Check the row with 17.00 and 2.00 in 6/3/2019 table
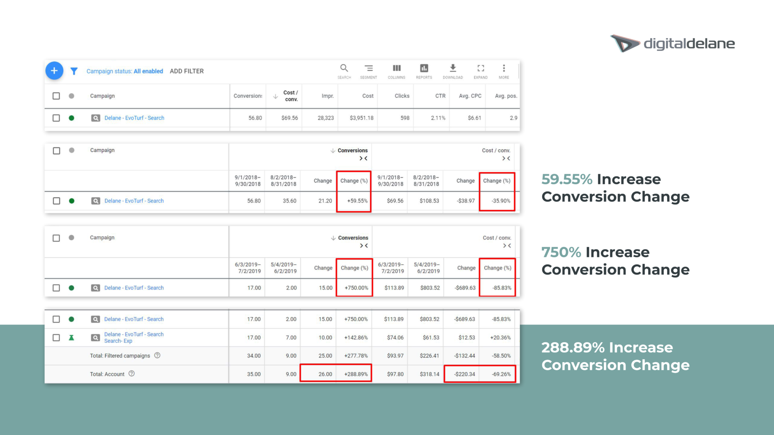774x435 pixels. click(56, 288)
